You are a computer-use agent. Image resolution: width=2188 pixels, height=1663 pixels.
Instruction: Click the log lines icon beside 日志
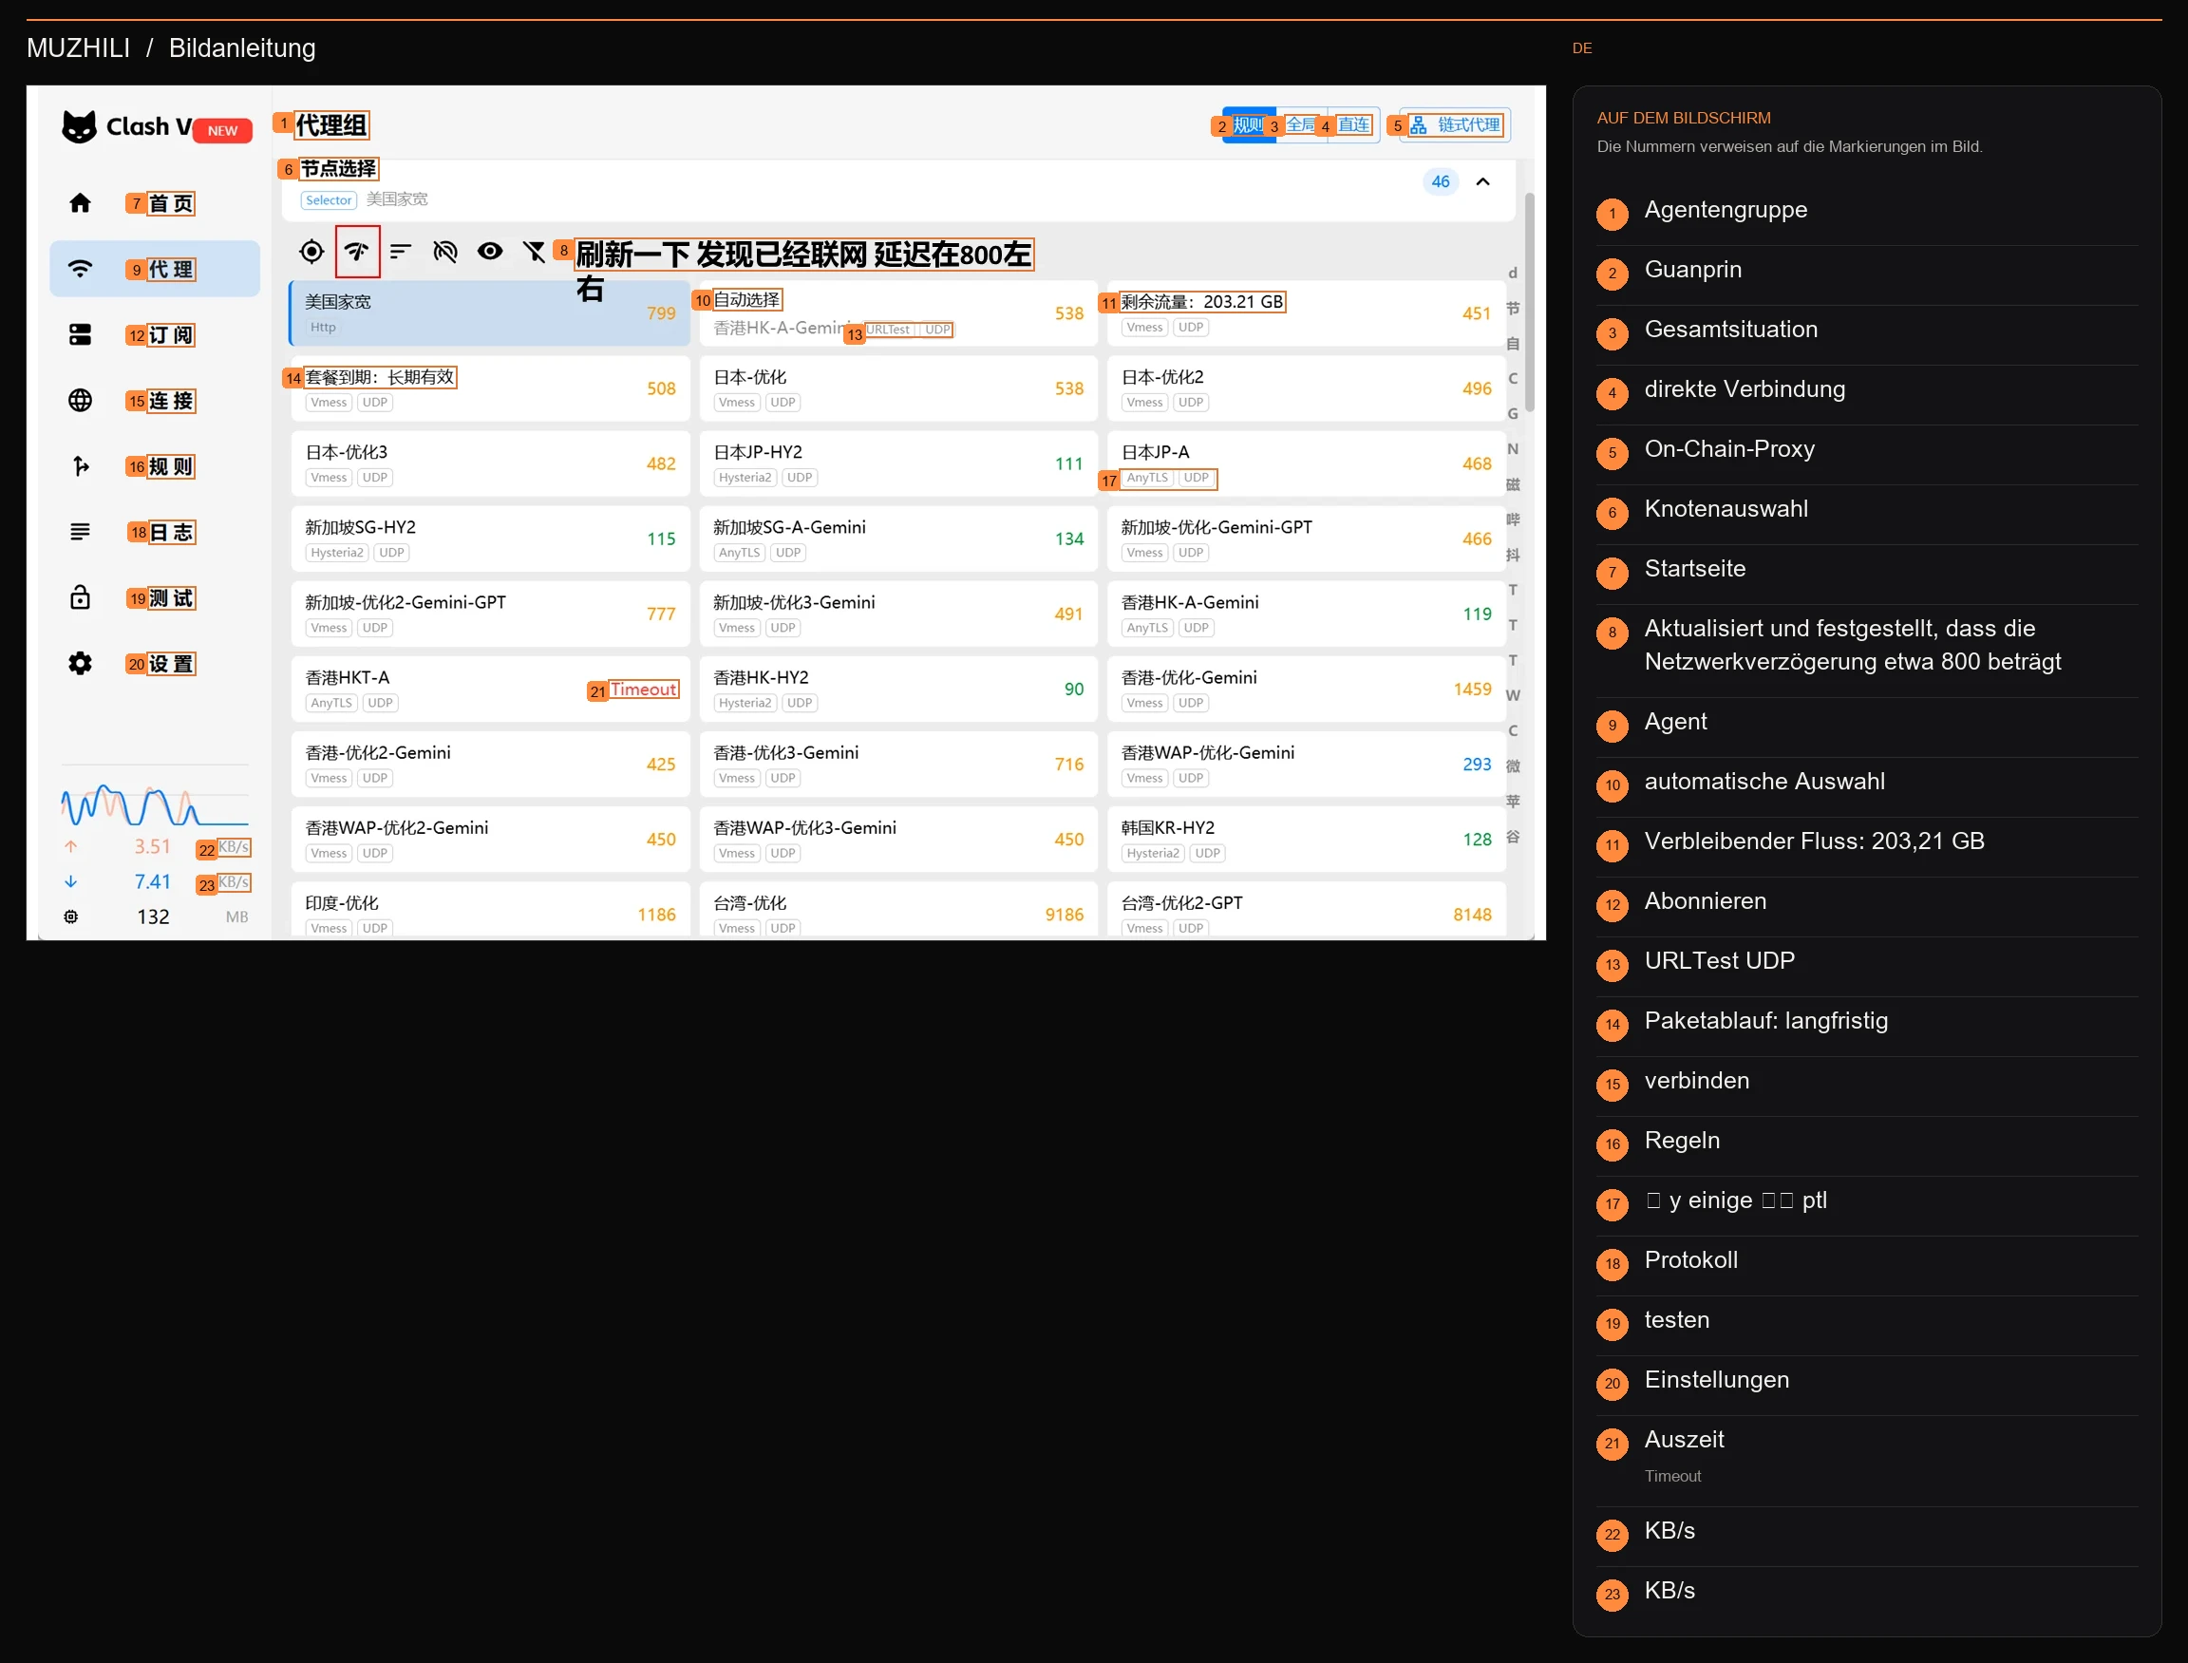pyautogui.click(x=80, y=532)
